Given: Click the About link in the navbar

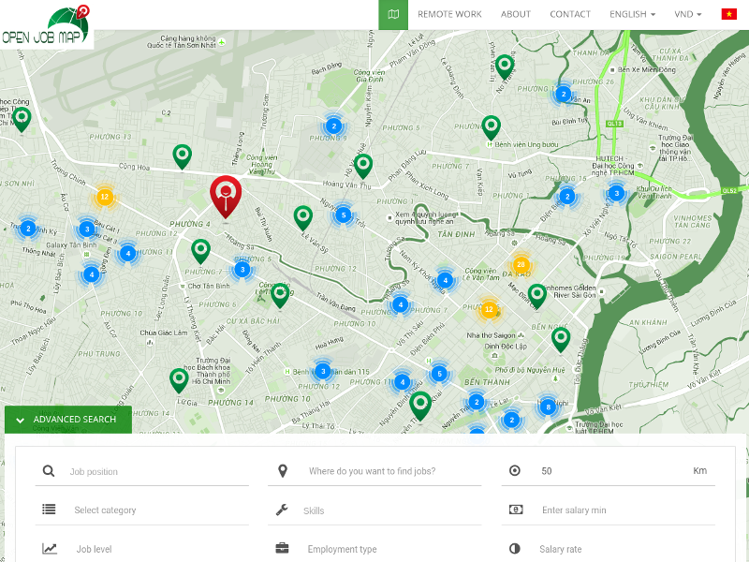Looking at the screenshot, I should pos(516,14).
